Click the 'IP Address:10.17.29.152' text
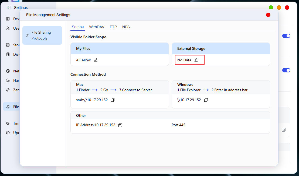The height and width of the screenshot is (176, 299). pyautogui.click(x=96, y=125)
